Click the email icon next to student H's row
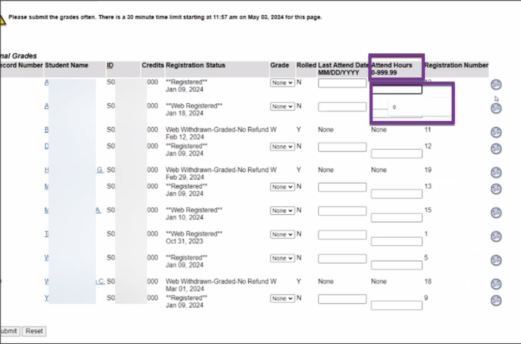This screenshot has height=344, width=521. (x=496, y=173)
